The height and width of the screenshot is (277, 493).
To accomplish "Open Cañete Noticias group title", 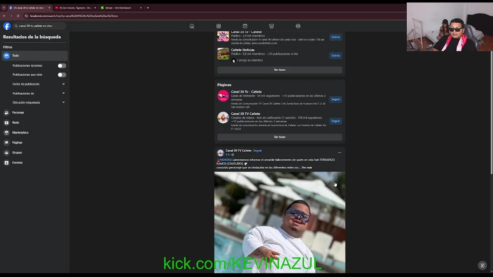I will tap(243, 50).
